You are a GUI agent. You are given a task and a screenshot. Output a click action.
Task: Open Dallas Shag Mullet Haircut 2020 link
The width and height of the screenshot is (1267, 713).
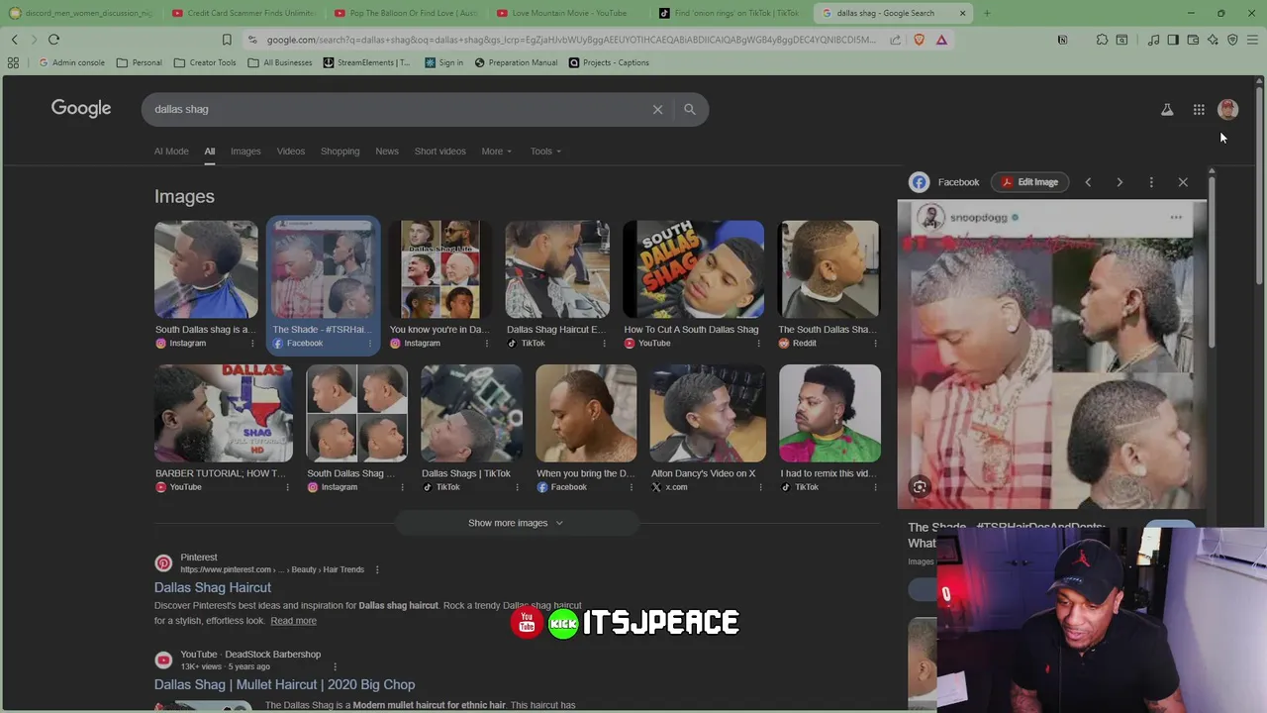(x=284, y=684)
